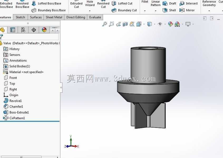The image size is (223, 158).
Task: Select Solid Bodies(1) folder
Action: point(17,66)
